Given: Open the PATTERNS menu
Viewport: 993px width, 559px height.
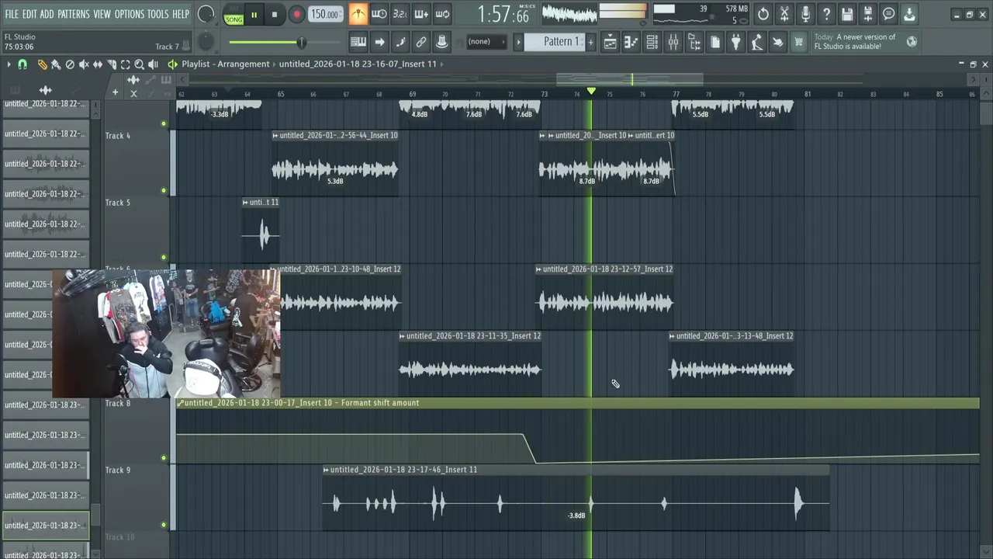Looking at the screenshot, I should pyautogui.click(x=74, y=14).
